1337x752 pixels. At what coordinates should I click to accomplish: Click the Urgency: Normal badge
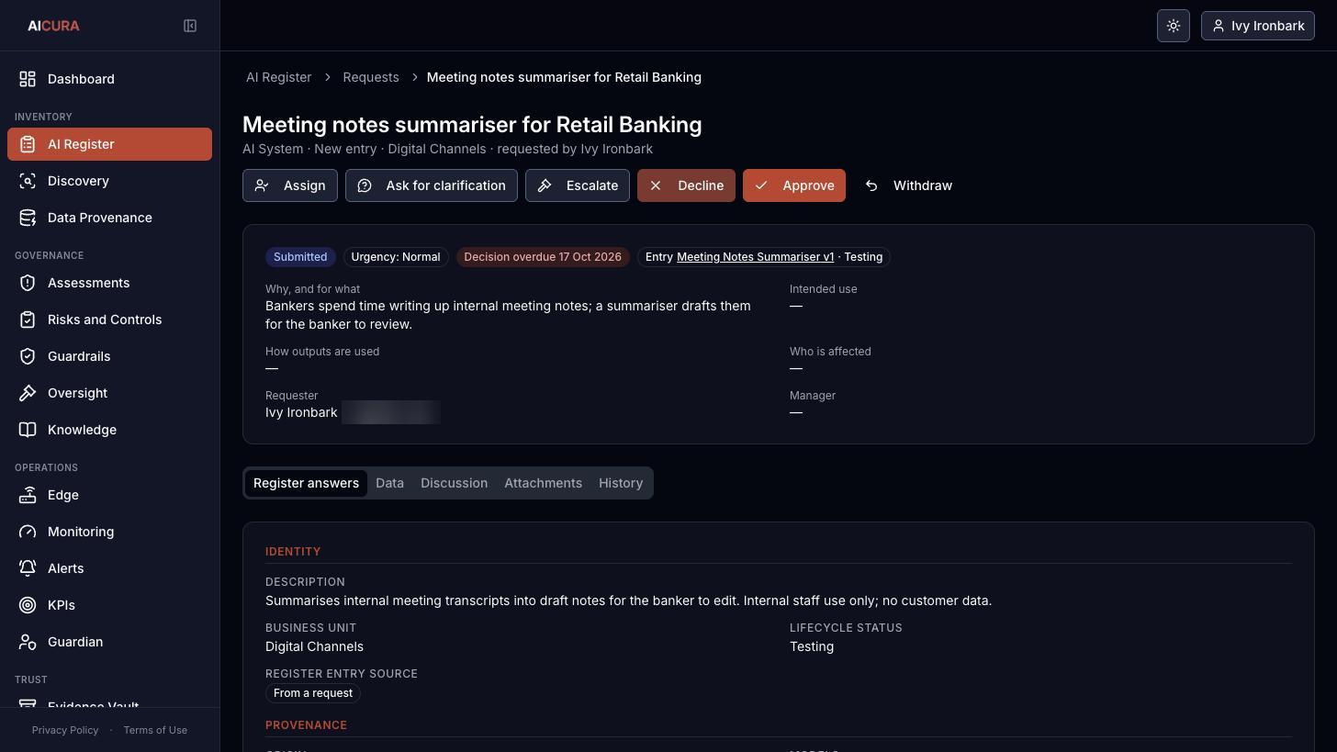[x=396, y=257]
